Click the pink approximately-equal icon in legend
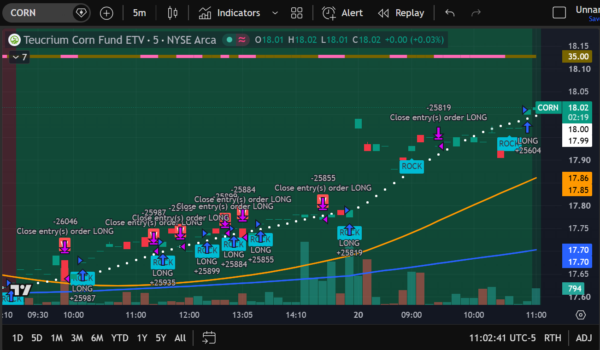The image size is (600, 350). click(241, 40)
